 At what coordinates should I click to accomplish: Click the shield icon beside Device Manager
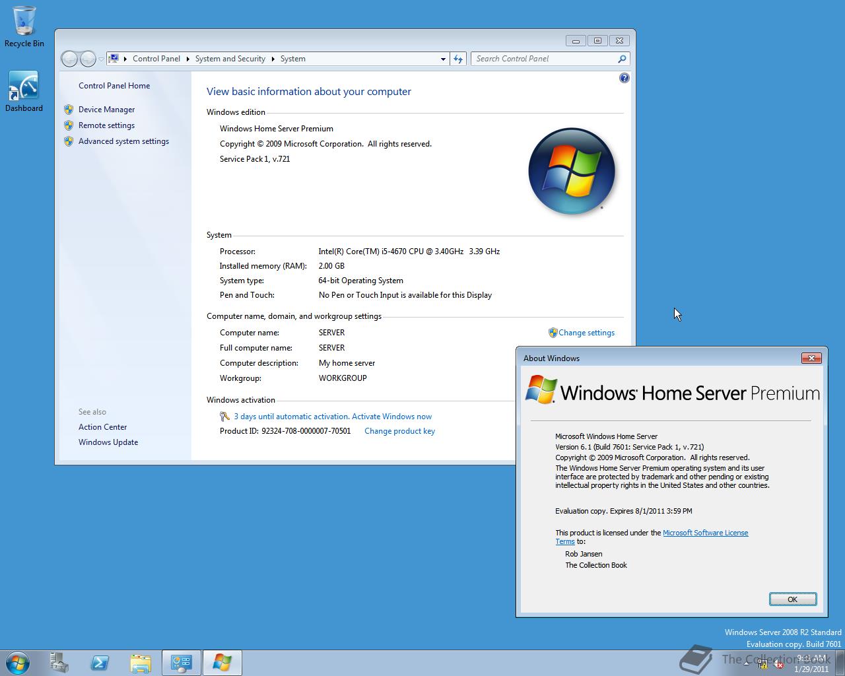(x=69, y=110)
